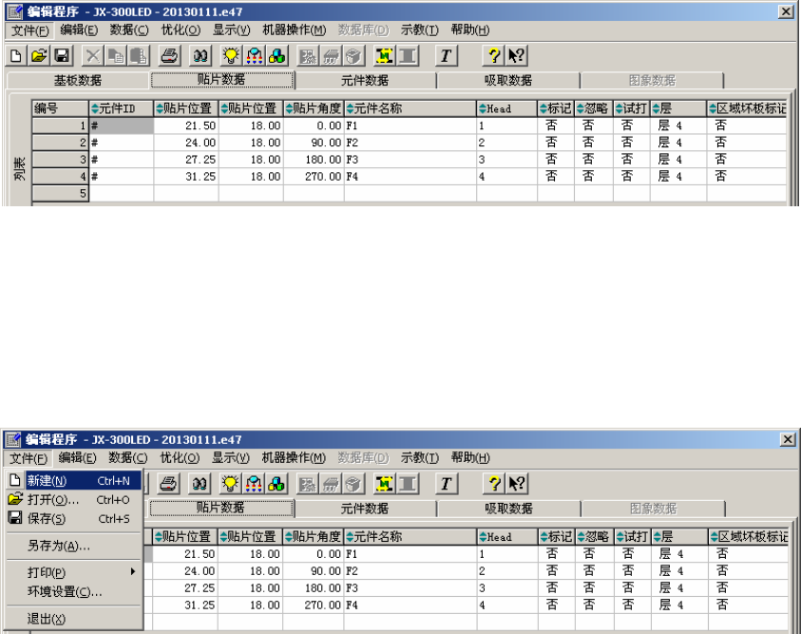Choose 退出(X) in the File menu
Image resolution: width=801 pixels, height=634 pixels.
tap(74, 619)
